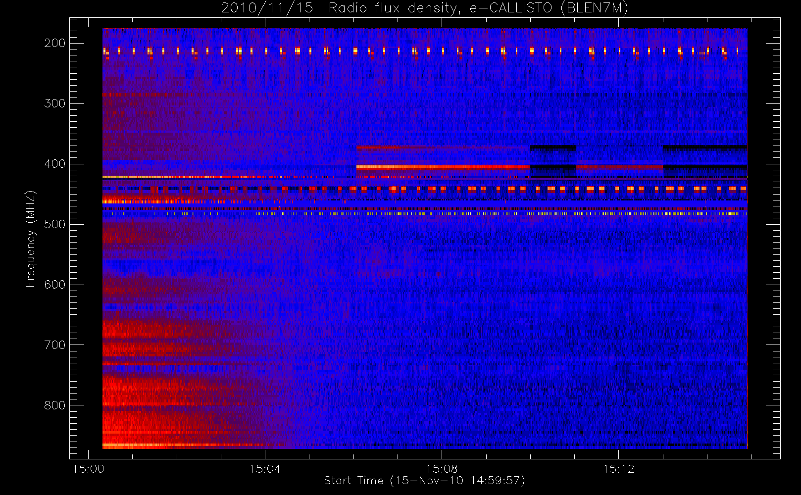Click the 500 MHz tick label
Image resolution: width=801 pixels, height=495 pixels.
(x=55, y=224)
